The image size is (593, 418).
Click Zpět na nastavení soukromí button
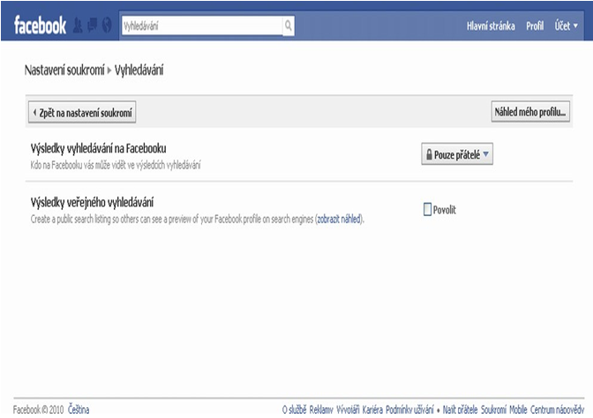(x=82, y=112)
